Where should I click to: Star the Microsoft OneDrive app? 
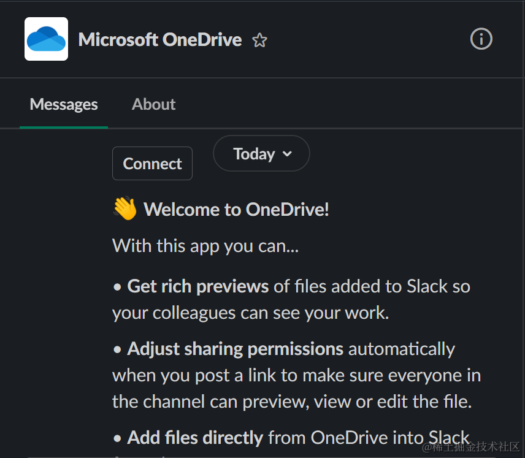(x=259, y=40)
